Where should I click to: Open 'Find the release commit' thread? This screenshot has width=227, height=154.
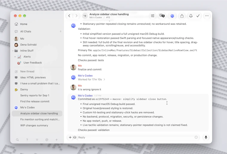37,102
